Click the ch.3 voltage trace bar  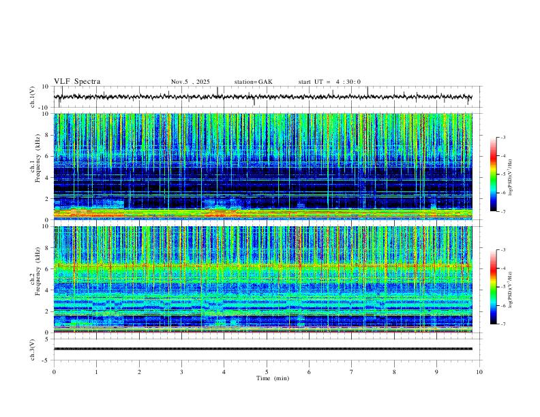[263, 349]
